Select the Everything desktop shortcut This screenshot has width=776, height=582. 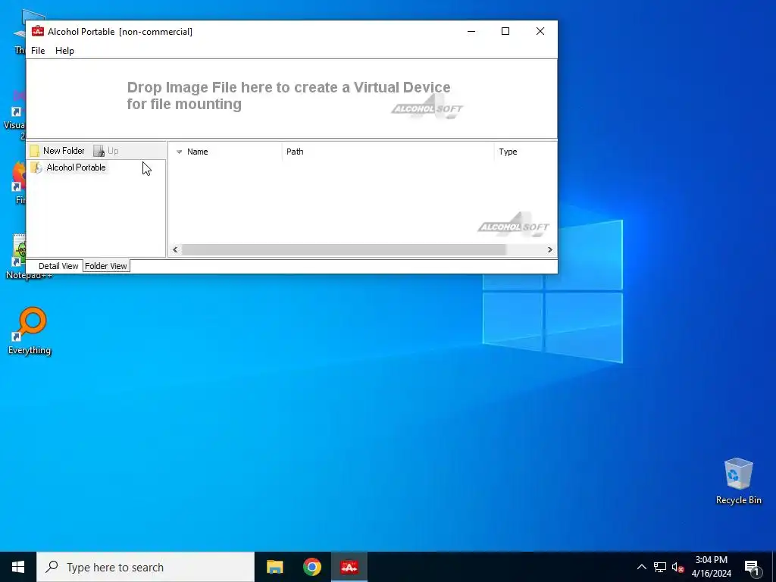tap(30, 330)
